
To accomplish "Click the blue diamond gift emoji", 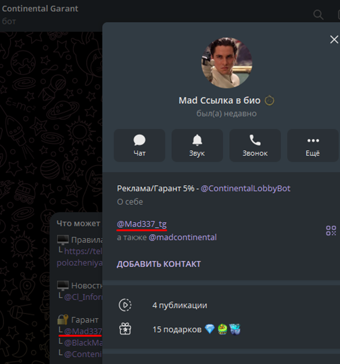I will [209, 329].
